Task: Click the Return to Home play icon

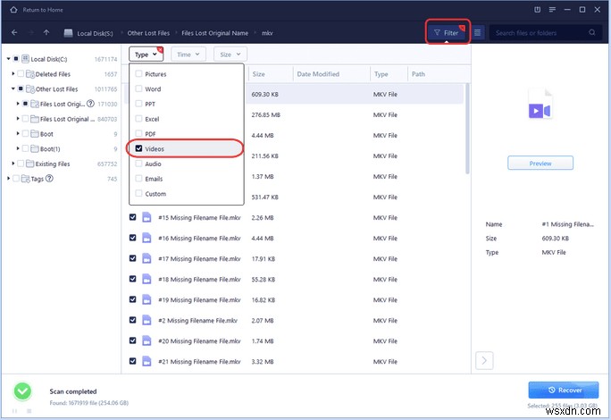Action: 12,11
